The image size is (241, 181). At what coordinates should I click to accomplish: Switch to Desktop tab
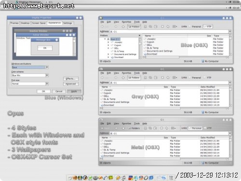[x=25, y=23]
